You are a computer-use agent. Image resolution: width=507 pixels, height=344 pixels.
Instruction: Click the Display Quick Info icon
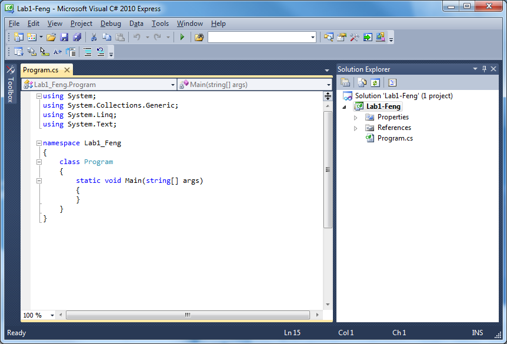click(45, 52)
